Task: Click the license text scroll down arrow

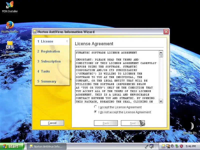Action: 161,101
